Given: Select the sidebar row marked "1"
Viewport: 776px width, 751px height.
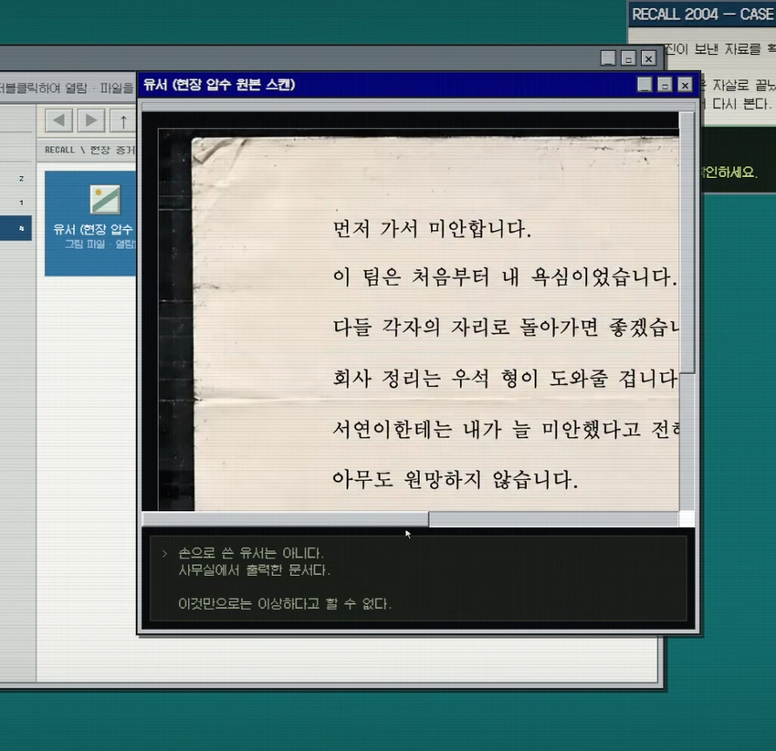Looking at the screenshot, I should 16,203.
